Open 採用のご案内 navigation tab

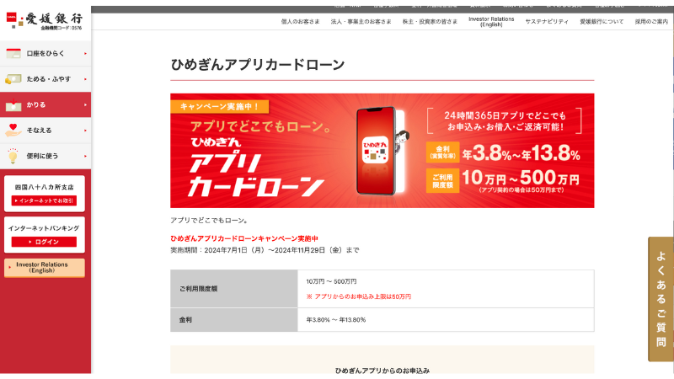651,22
